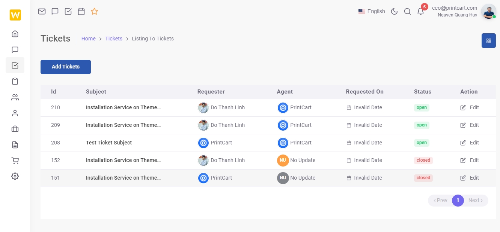The width and height of the screenshot is (500, 232).
Task: Open the shopping cart icon in sidebar
Action: click(15, 161)
